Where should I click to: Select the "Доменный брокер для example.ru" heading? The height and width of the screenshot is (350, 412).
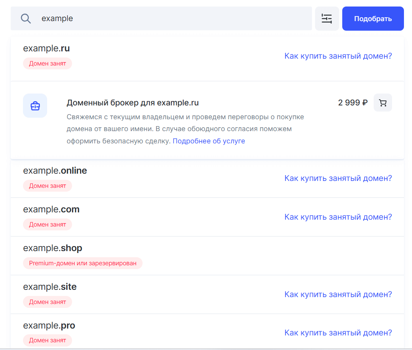133,103
